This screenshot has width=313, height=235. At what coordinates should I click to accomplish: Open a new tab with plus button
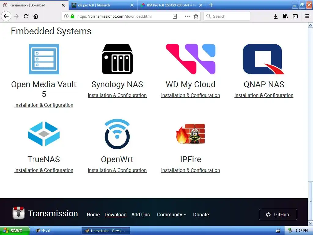point(211,5)
